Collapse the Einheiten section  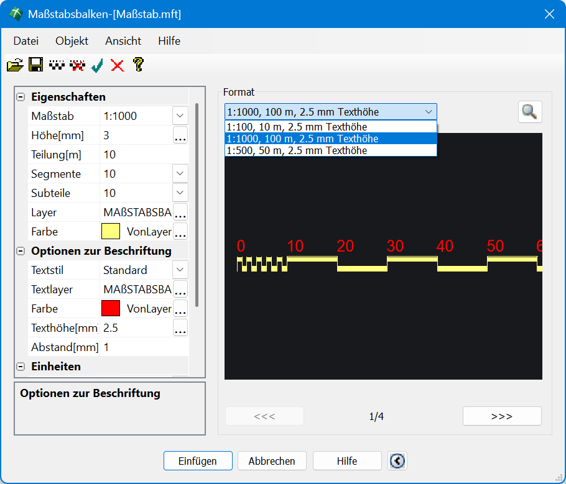coord(21,367)
